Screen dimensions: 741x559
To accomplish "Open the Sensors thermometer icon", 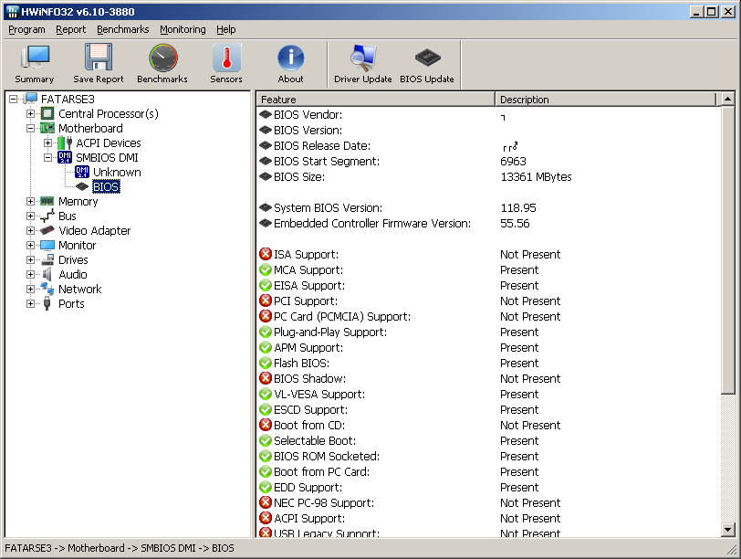I will (x=226, y=58).
